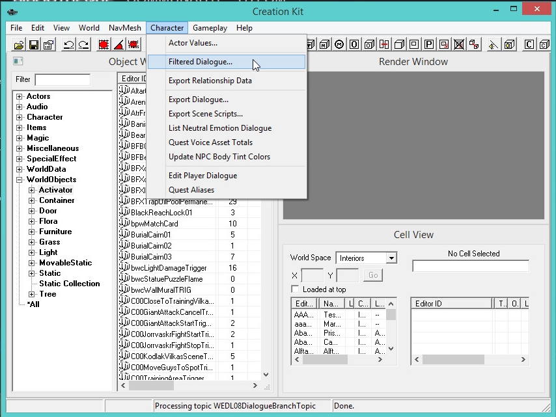The image size is (556, 417).
Task: Click the save floppy disk icon
Action: point(34,45)
